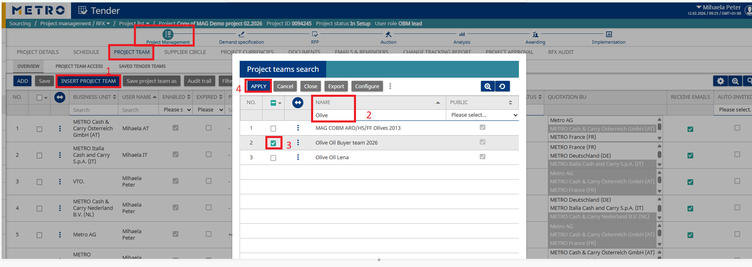Select the Mihaela AT row checkbox
Viewport: 752px width, 267px height.
[x=39, y=129]
